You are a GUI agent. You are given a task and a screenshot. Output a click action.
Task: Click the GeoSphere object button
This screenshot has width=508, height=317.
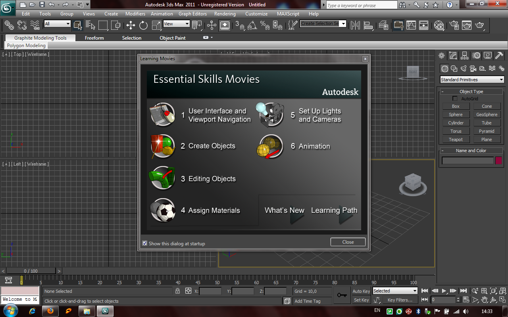tap(487, 115)
